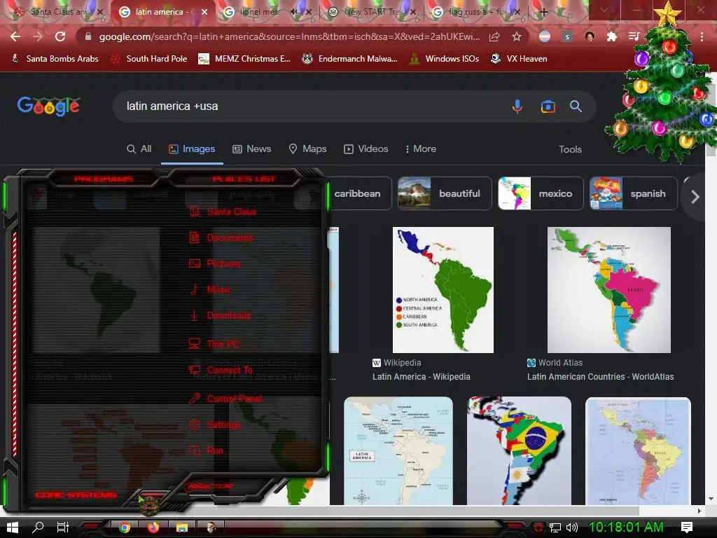Start voice search with the microphone icon
Viewport: 717px width, 538px height.
click(517, 106)
